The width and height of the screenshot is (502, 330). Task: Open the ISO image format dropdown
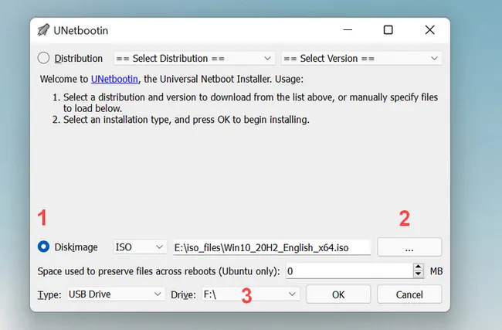coord(140,247)
